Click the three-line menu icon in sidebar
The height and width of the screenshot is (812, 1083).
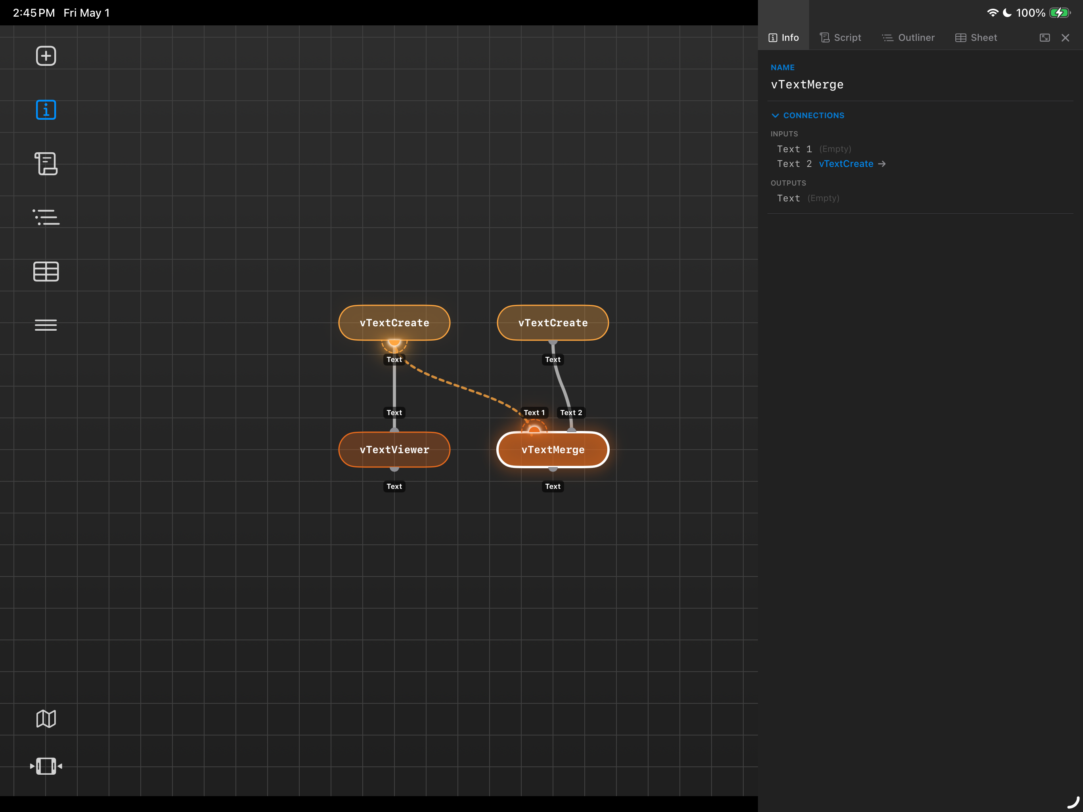[46, 325]
